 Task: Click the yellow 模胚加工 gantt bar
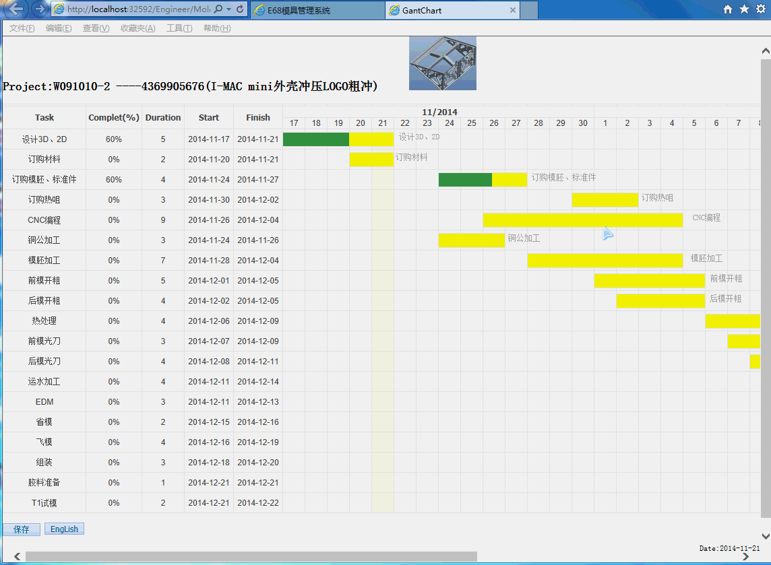coord(605,261)
